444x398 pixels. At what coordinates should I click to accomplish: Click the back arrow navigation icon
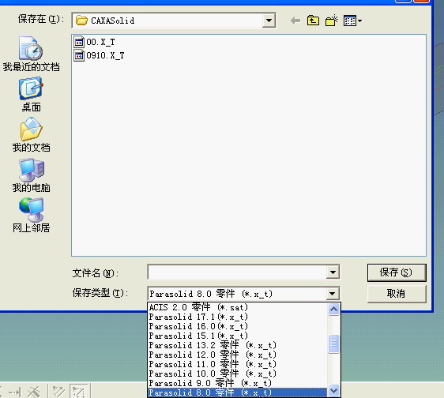[x=295, y=21]
